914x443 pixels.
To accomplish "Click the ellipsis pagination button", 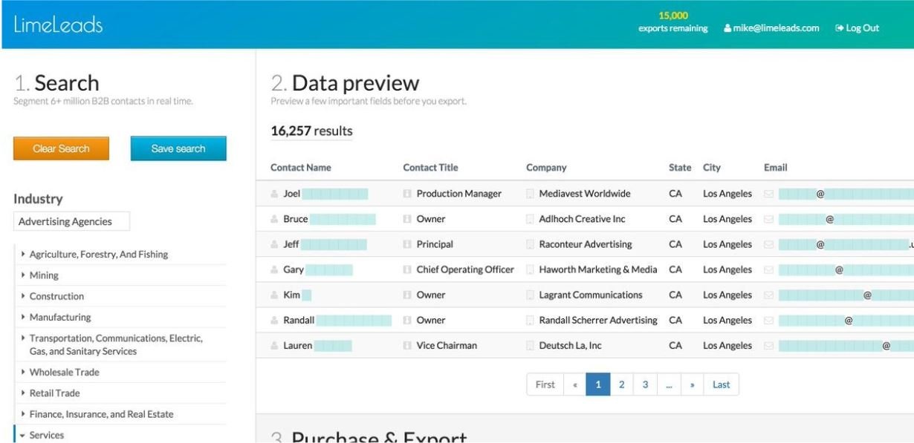I will [670, 384].
